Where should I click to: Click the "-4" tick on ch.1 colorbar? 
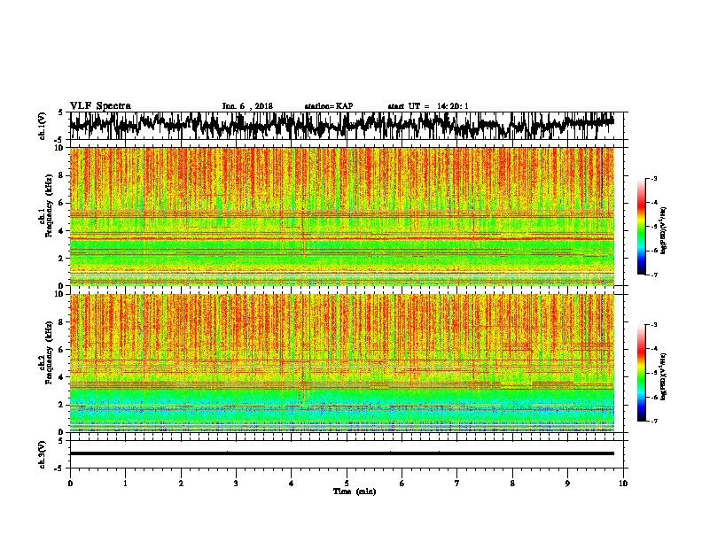coord(654,203)
